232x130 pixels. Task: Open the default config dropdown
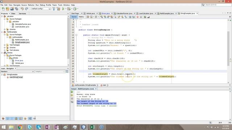41,9
